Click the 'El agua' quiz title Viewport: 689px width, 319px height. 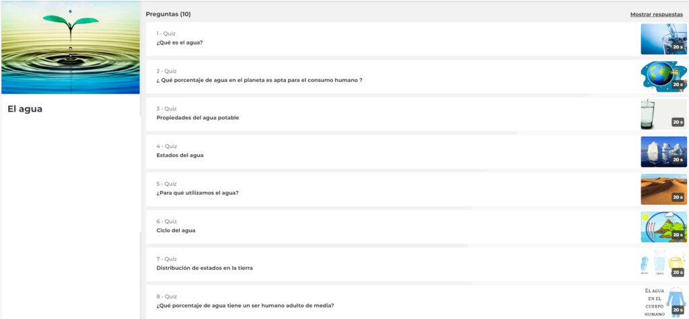(x=25, y=109)
